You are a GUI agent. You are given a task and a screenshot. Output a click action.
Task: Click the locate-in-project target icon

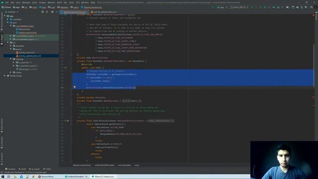pos(42,12)
